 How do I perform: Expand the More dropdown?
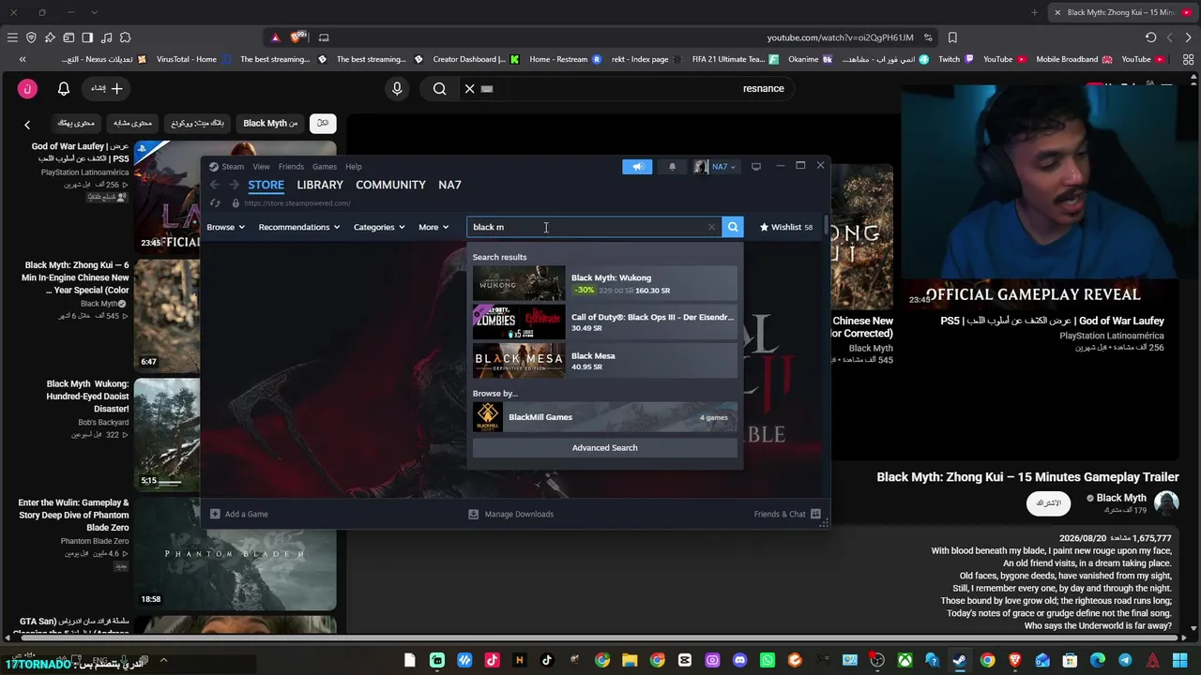pos(433,227)
